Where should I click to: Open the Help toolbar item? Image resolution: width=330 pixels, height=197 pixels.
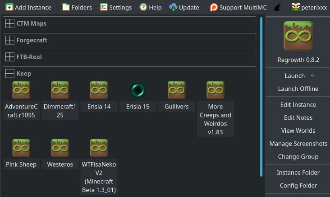(x=151, y=7)
